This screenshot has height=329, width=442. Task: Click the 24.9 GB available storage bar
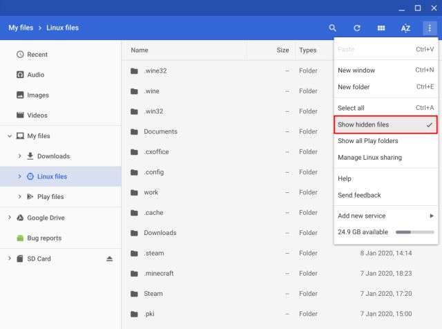[x=414, y=232]
